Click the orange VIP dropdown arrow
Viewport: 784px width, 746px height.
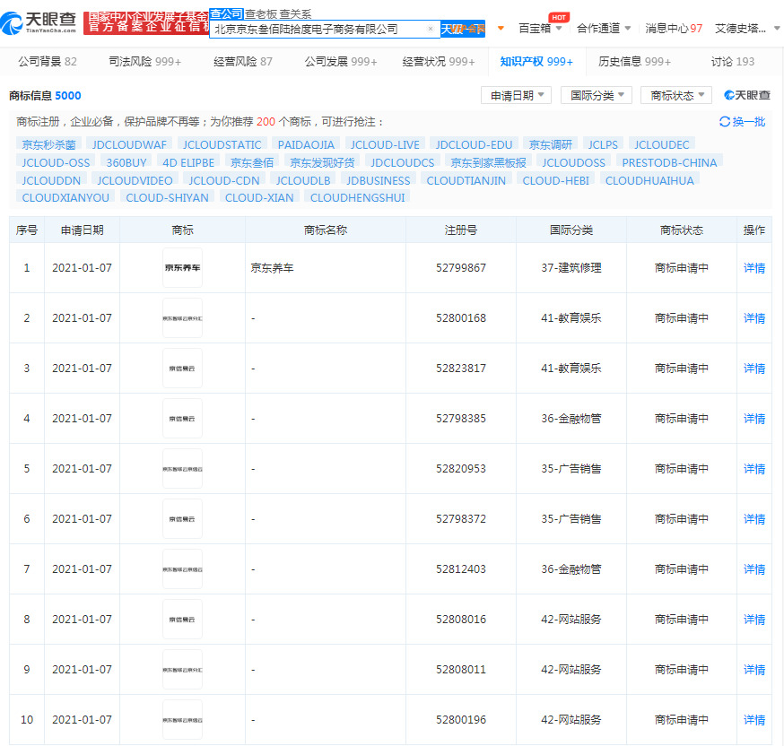[501, 29]
